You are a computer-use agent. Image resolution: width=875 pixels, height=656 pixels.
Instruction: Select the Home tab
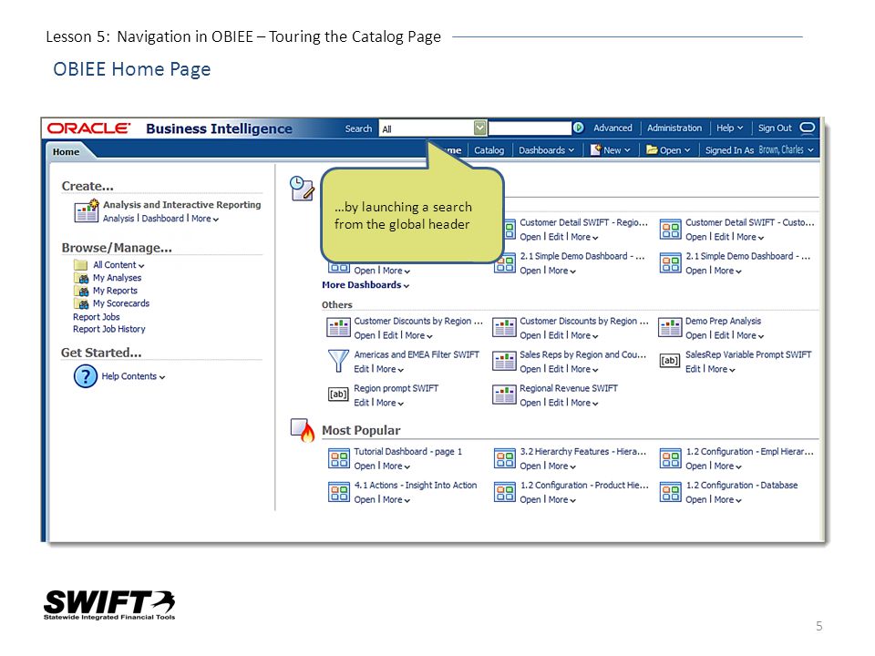point(66,152)
